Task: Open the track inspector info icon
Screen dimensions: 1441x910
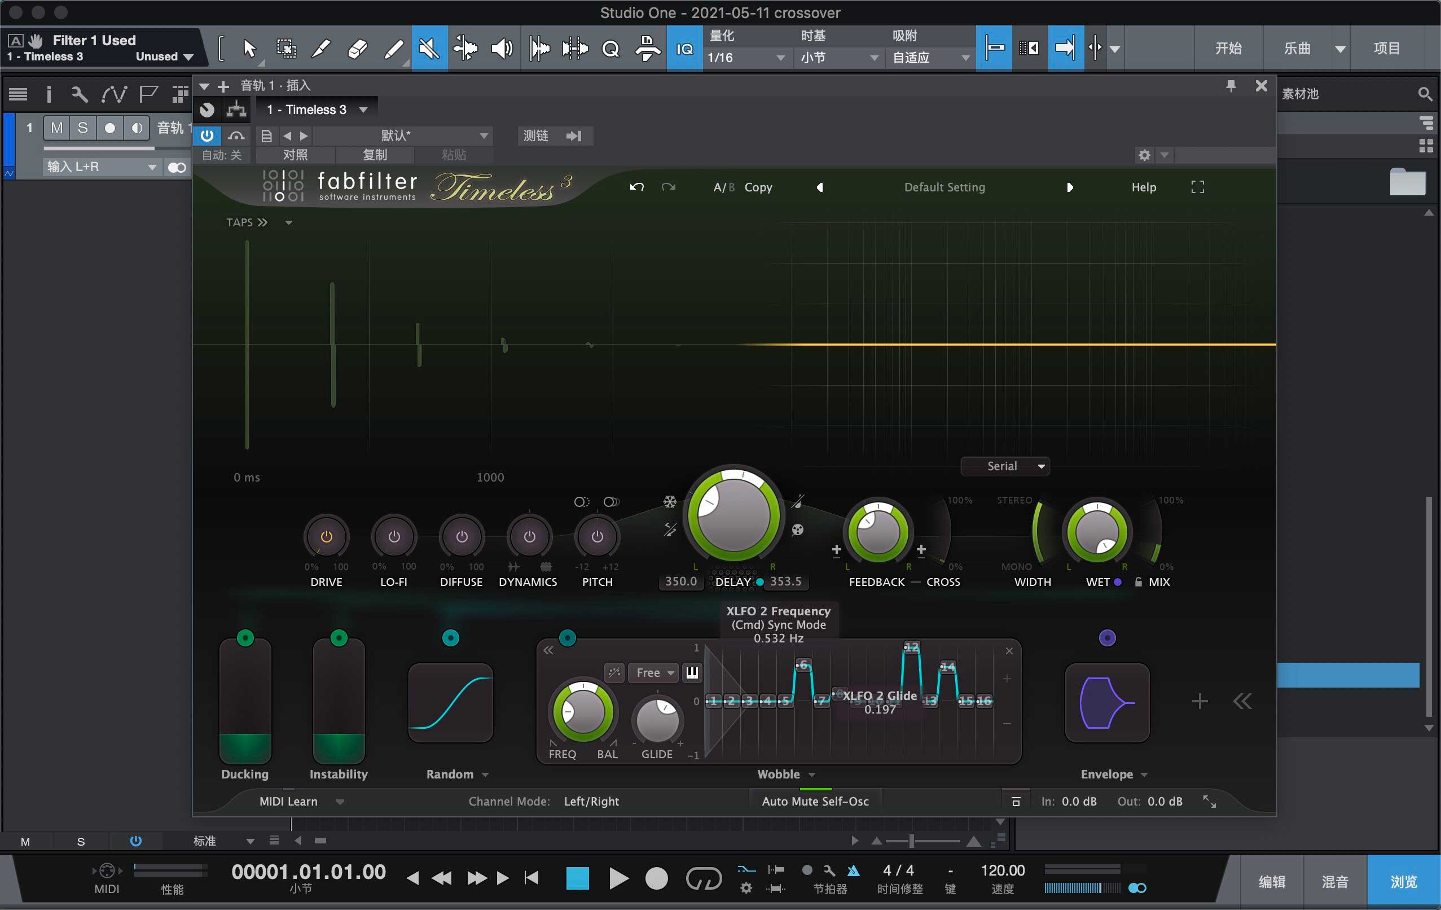Action: (49, 93)
